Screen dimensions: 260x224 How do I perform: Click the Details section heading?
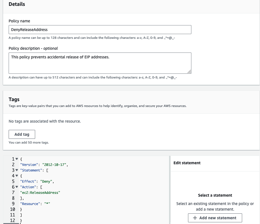pos(17,4)
